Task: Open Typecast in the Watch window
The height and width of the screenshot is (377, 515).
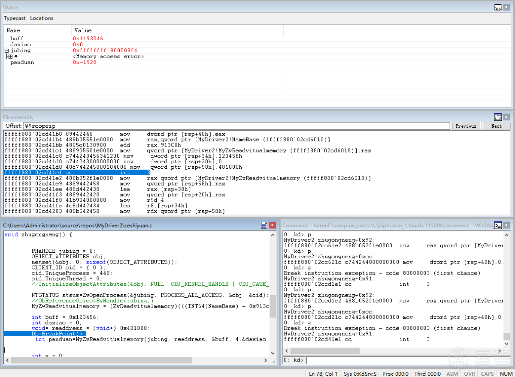Action: point(15,18)
